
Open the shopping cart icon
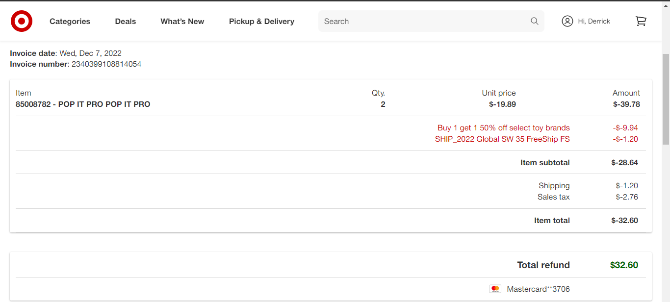pyautogui.click(x=641, y=21)
